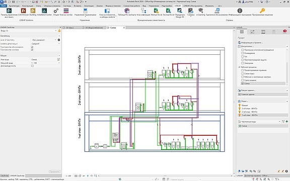290x181 pixels.
Task: Click the Имя вида field showing Схема
Action: (x=44, y=59)
